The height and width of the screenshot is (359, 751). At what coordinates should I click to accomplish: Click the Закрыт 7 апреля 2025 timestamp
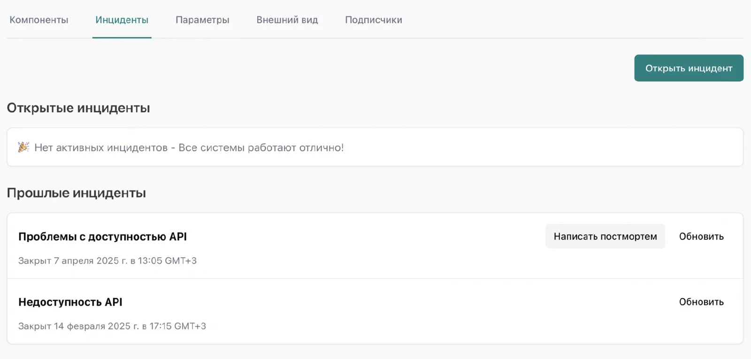(107, 260)
